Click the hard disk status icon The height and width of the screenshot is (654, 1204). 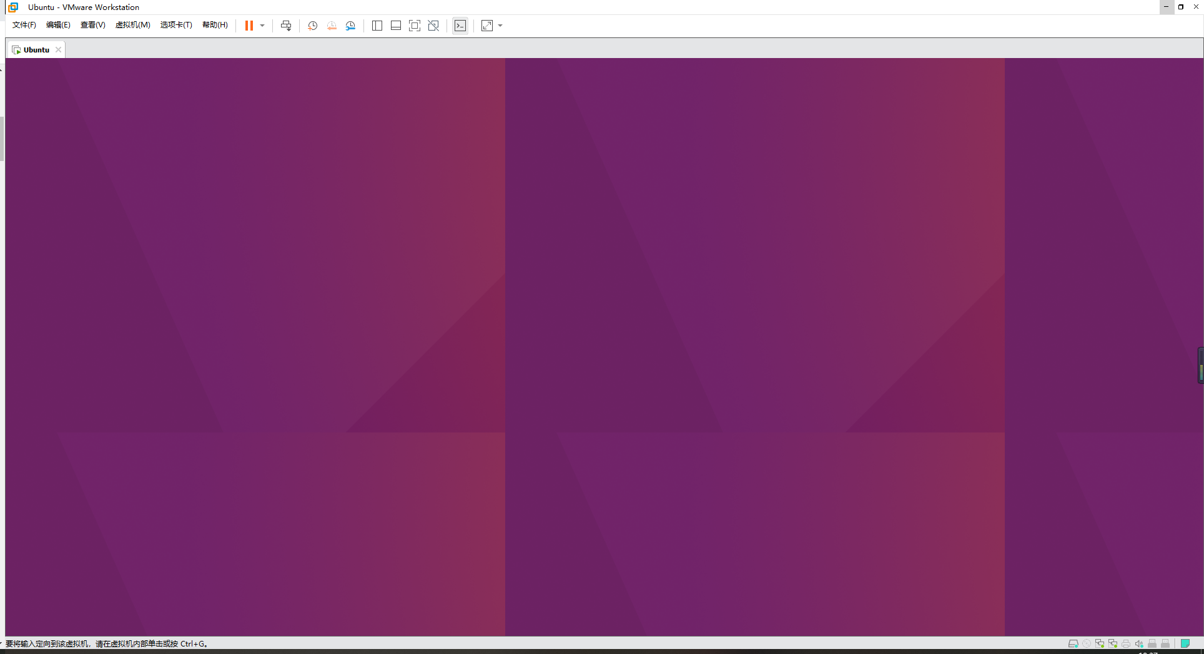(x=1073, y=643)
